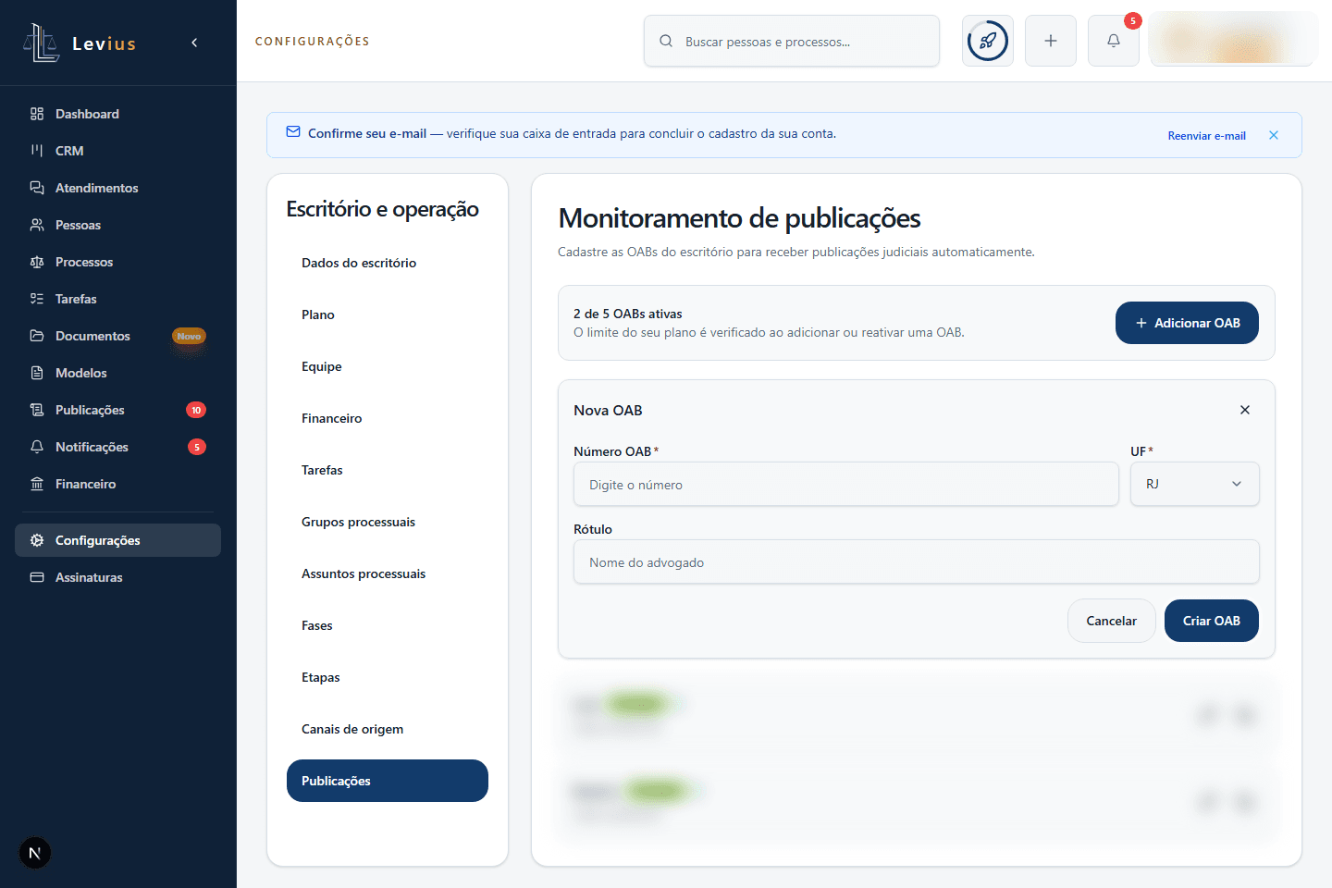This screenshot has width=1332, height=888.
Task: Click the Notificações bell icon in sidebar
Action: [x=37, y=447]
